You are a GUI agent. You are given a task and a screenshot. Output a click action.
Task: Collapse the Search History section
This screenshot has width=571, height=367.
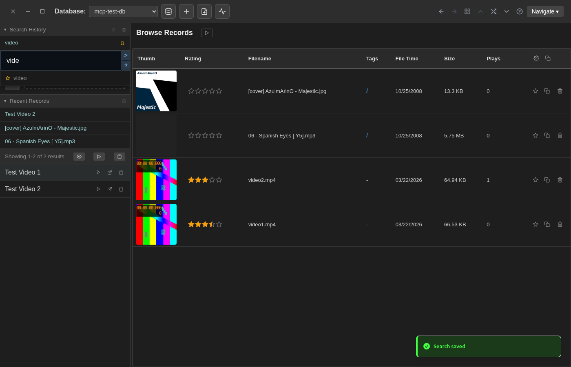[5, 30]
